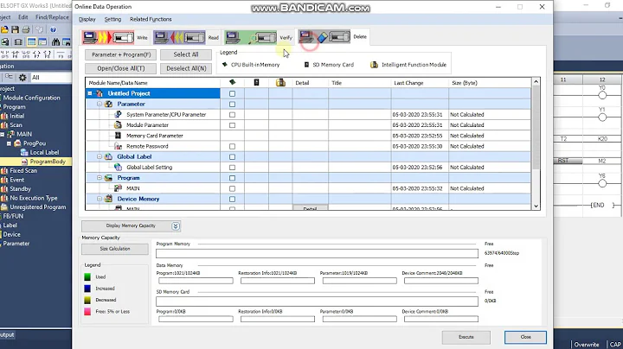Select Local Label in navigation tree
Screen dimensions: 623x349
[44, 152]
